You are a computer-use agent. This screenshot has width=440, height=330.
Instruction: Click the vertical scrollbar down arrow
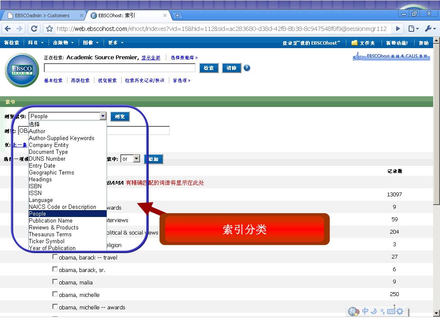(x=437, y=313)
